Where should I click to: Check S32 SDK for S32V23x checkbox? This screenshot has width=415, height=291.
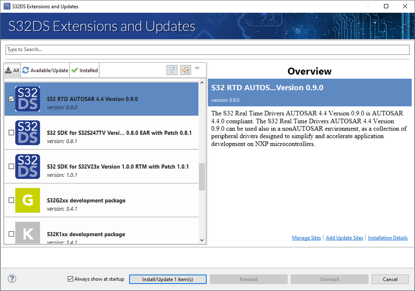click(x=11, y=166)
